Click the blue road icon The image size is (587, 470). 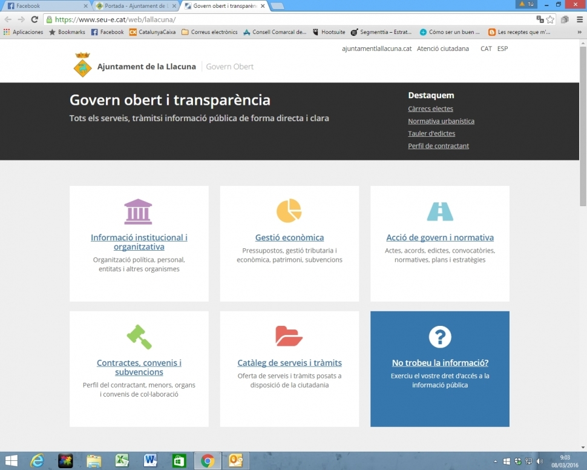[x=439, y=211]
